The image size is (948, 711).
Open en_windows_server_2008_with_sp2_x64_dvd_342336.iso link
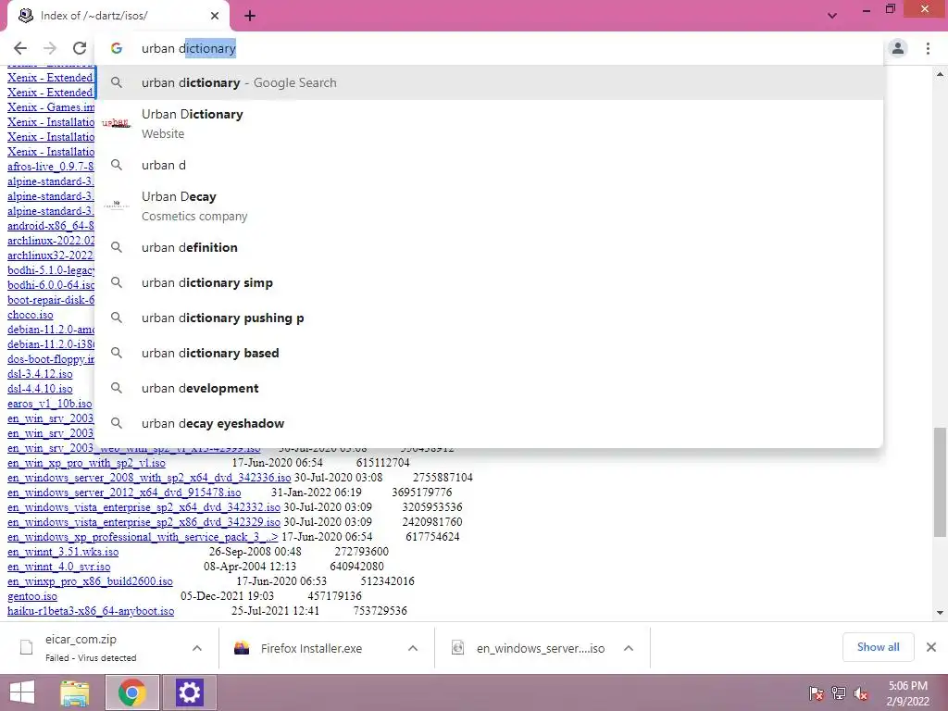(x=149, y=478)
